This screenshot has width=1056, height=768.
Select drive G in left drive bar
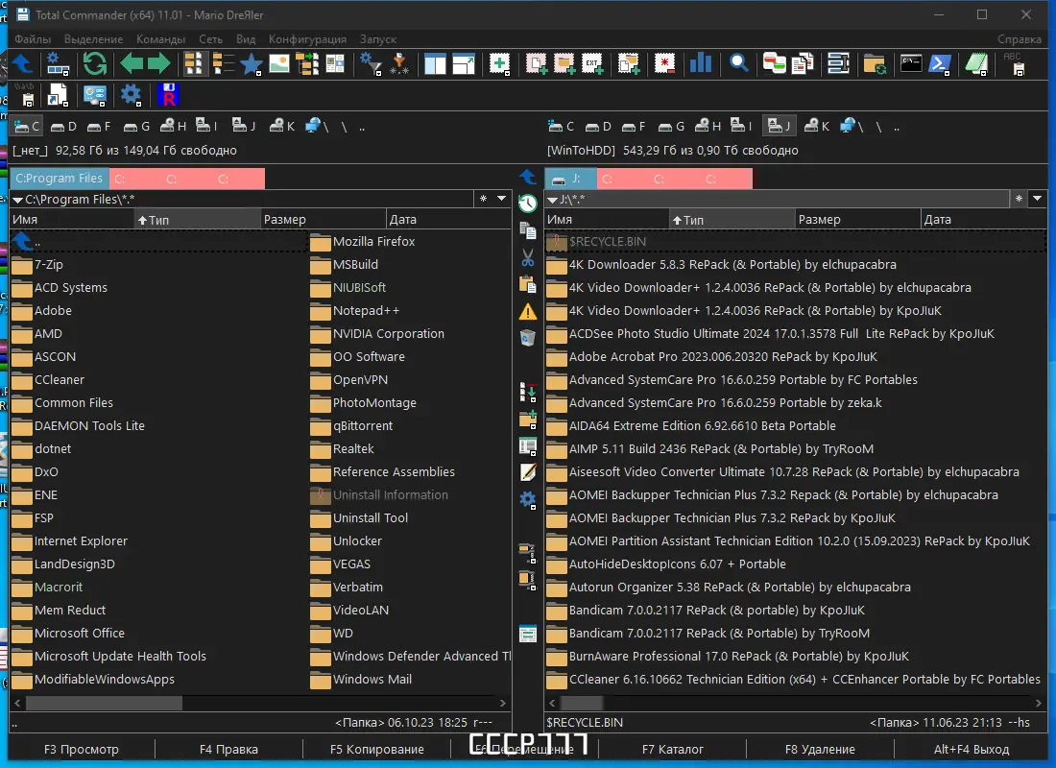136,126
